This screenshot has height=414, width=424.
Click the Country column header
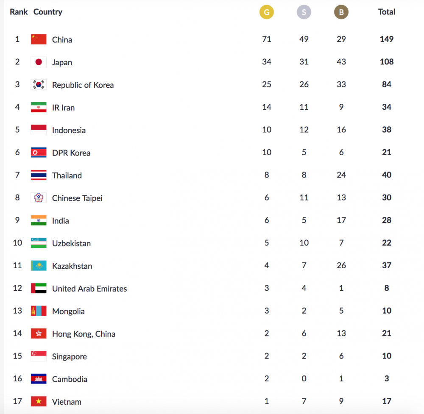click(48, 12)
